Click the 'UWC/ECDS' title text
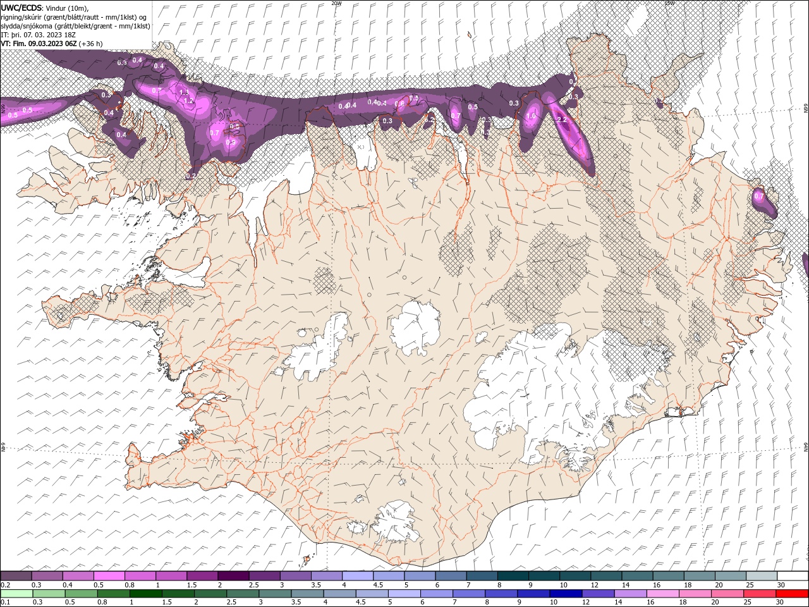 (20, 8)
